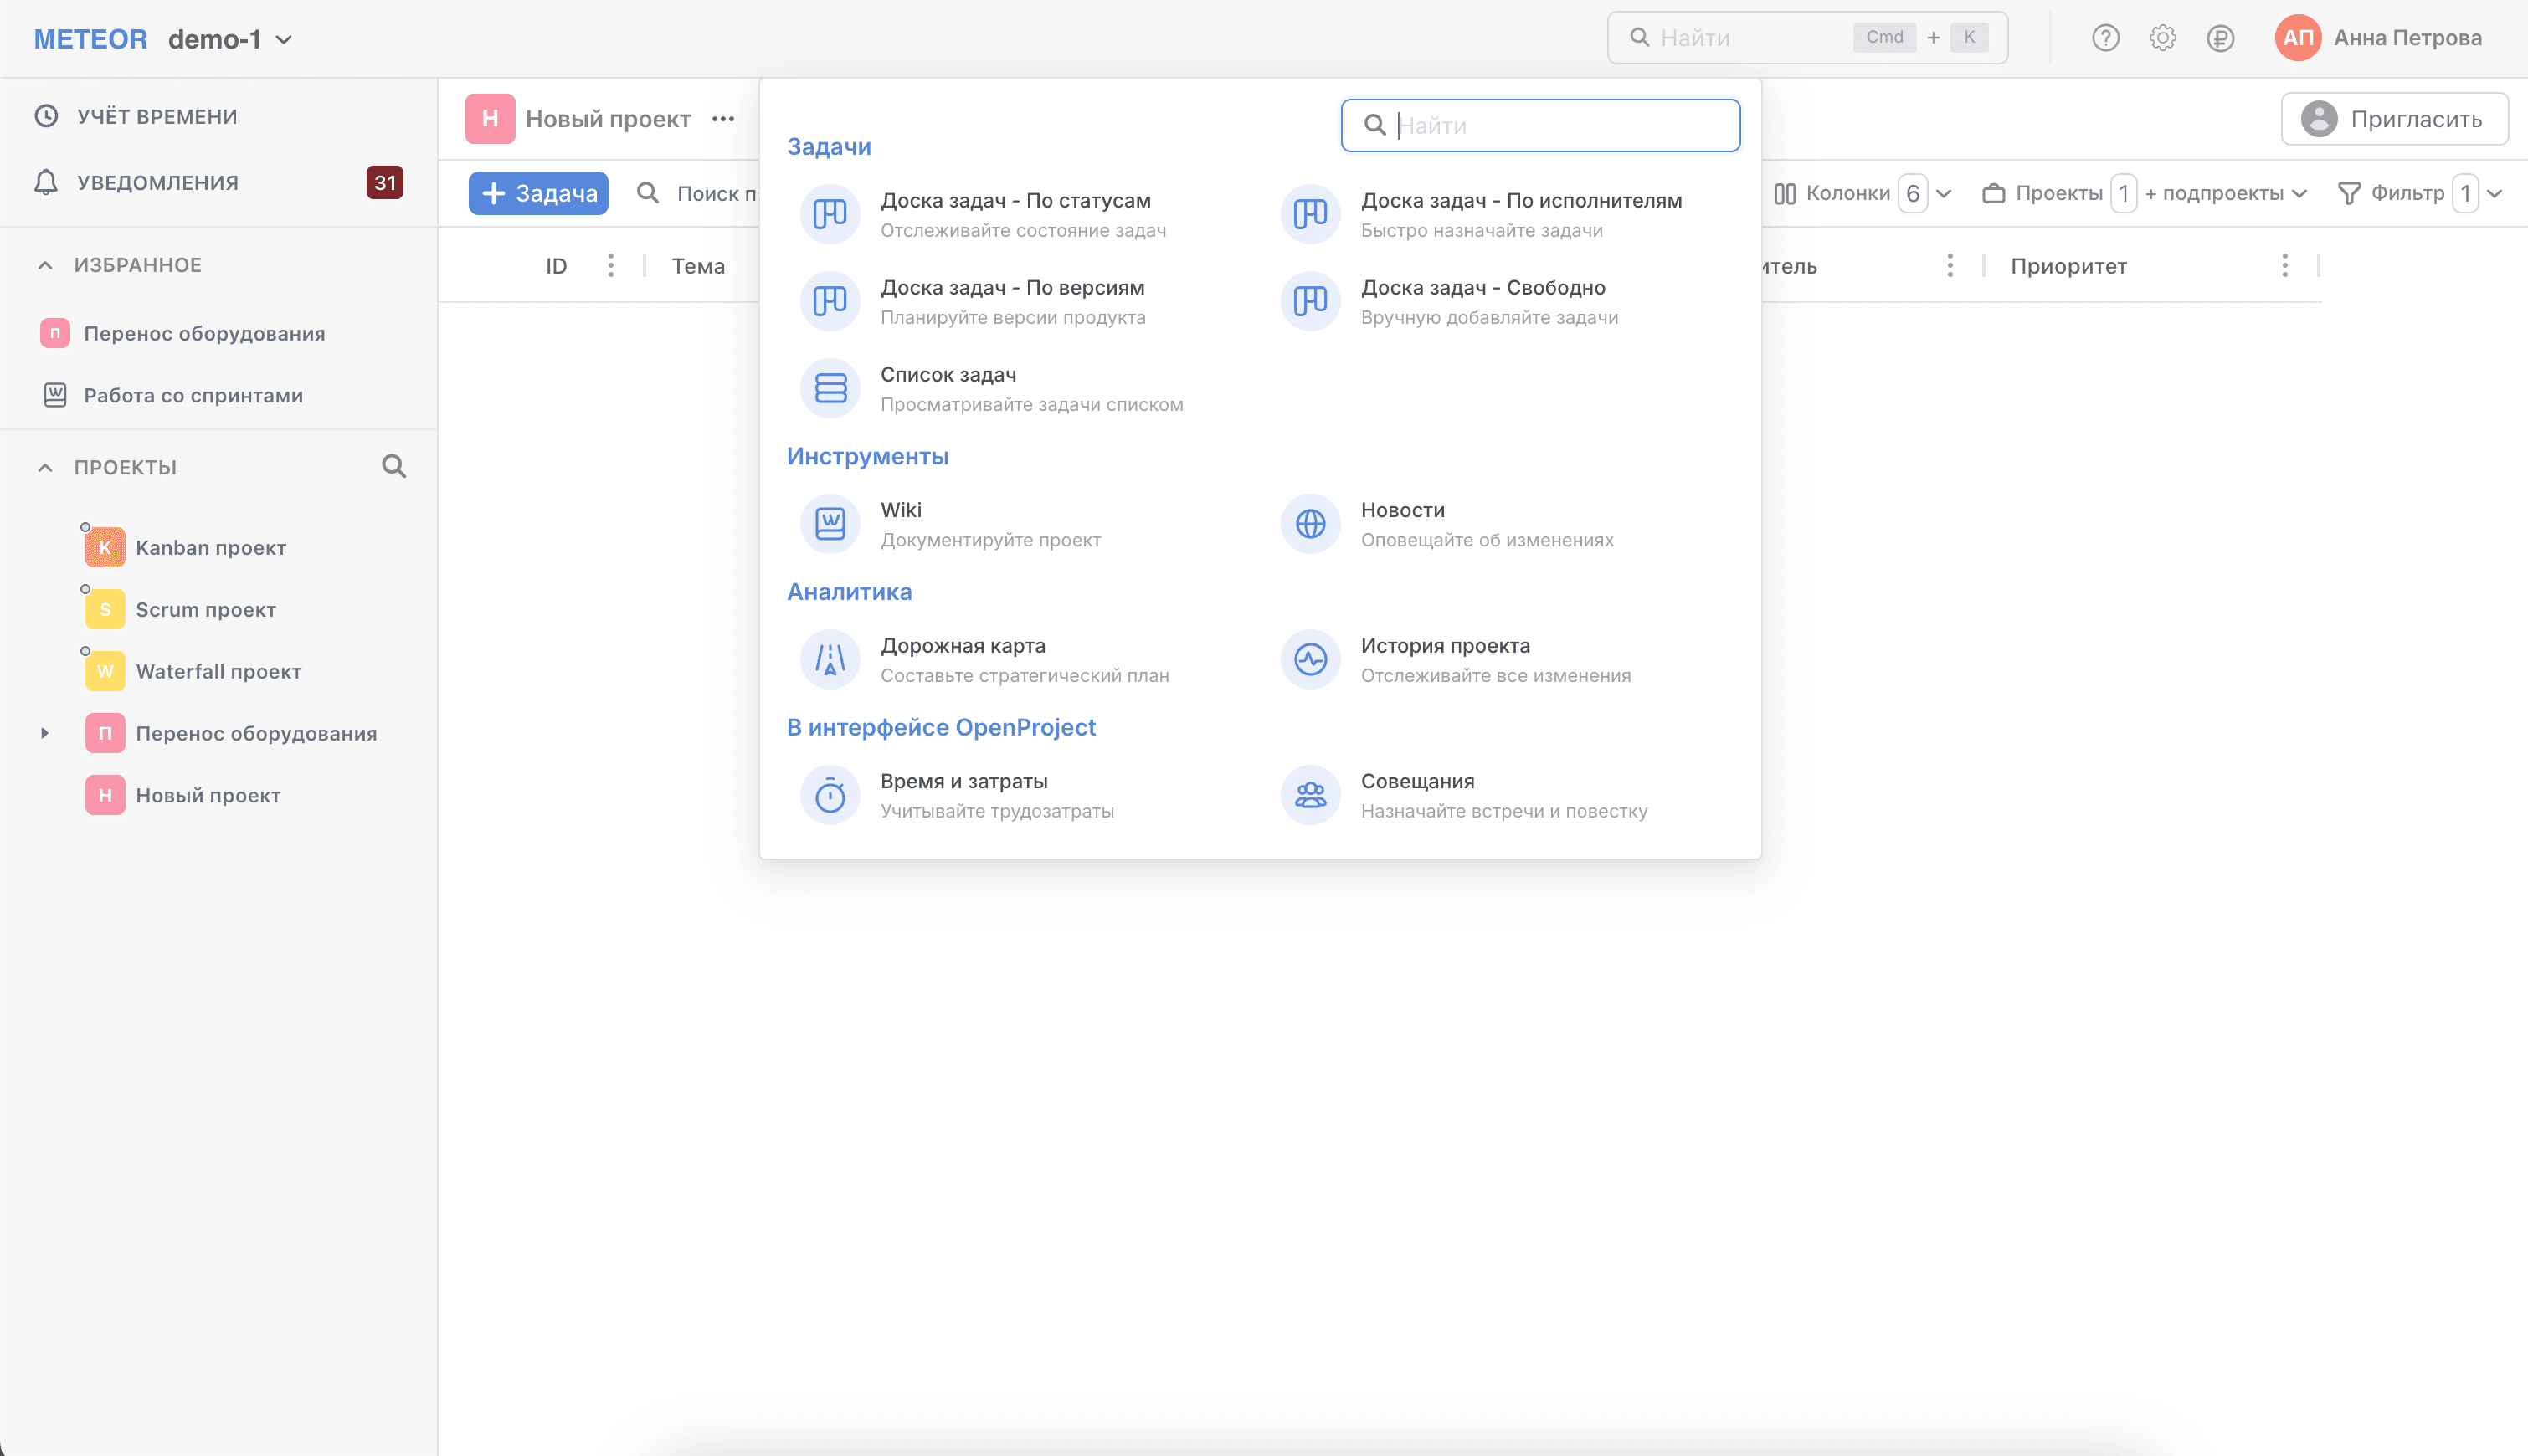Click the Приоритет column header
The height and width of the screenshot is (1456, 2528).
click(2068, 266)
